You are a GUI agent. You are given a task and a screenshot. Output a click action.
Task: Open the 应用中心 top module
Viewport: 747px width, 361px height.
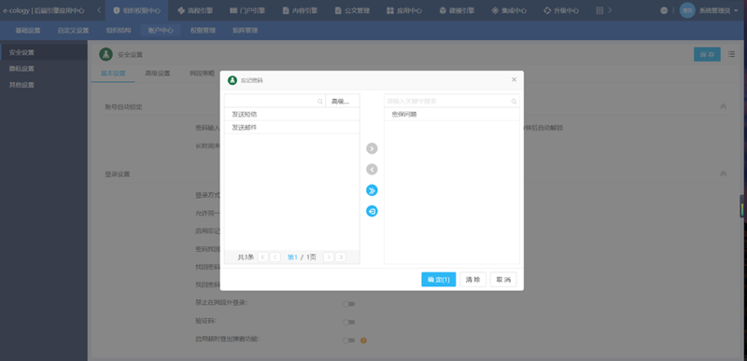tap(404, 10)
